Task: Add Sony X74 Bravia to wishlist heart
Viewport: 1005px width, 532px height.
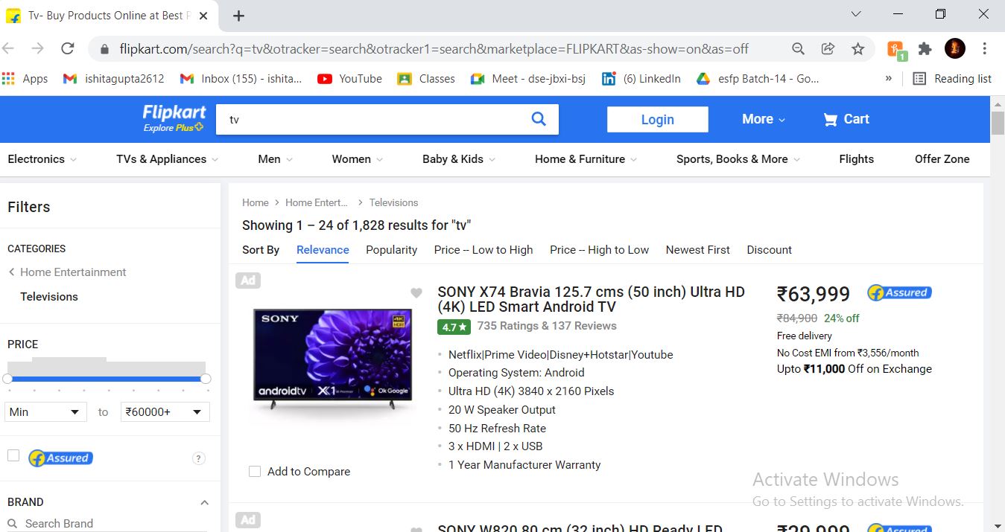Action: (x=416, y=293)
